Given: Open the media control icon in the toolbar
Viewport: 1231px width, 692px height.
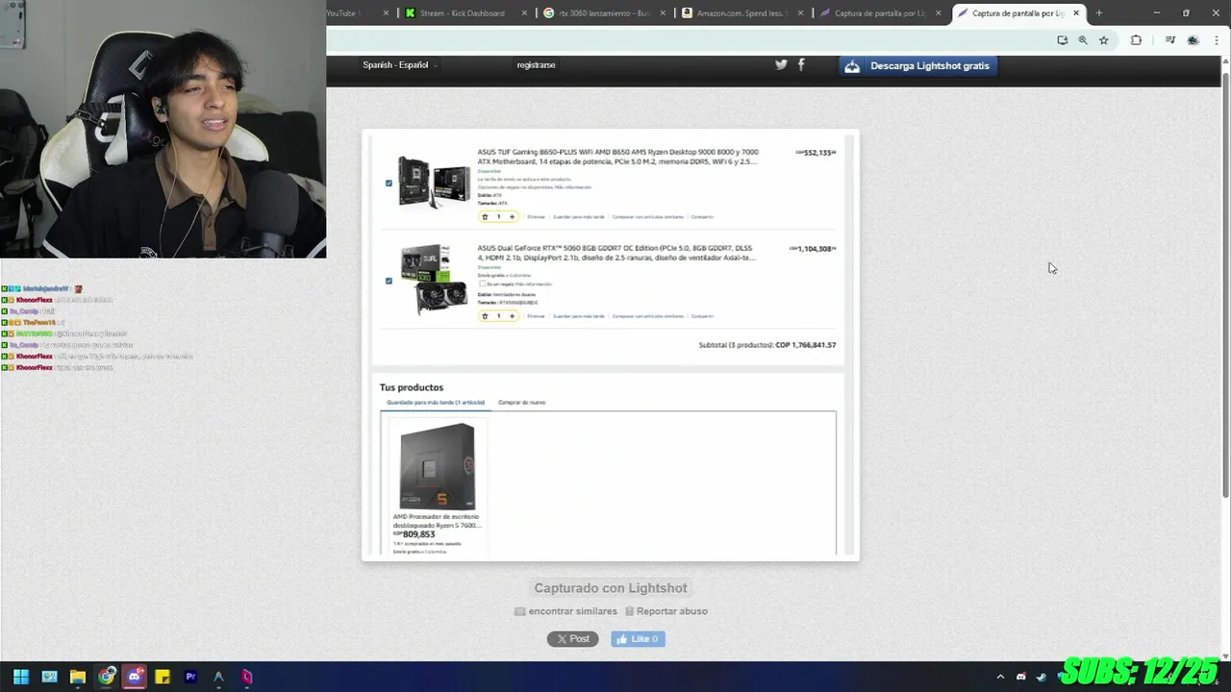Looking at the screenshot, I should point(1169,40).
